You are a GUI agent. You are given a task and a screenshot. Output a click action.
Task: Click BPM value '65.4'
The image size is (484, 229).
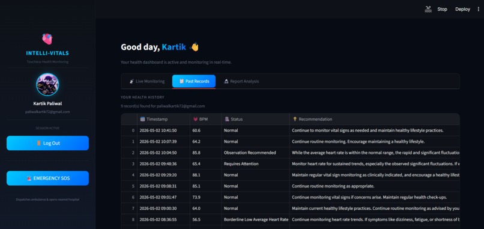tap(196, 164)
